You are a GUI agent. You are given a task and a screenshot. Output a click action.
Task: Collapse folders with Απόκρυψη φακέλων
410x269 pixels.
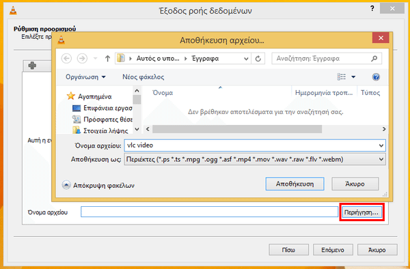(x=98, y=185)
